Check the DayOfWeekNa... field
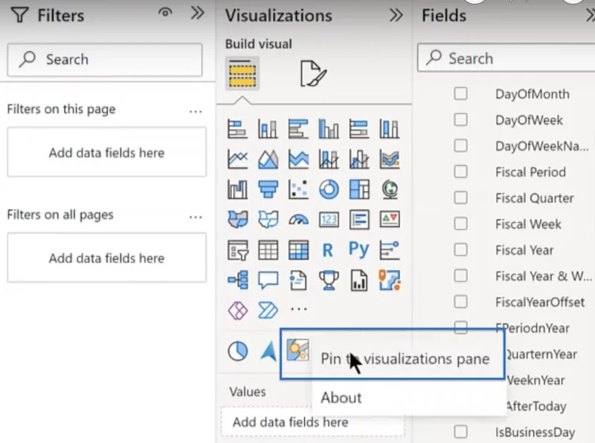595x443 pixels. click(x=460, y=146)
